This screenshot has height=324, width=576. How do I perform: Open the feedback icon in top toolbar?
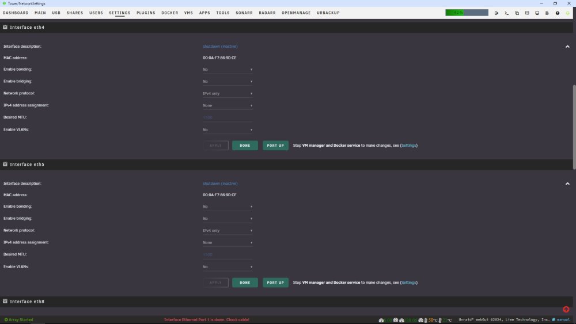pyautogui.click(x=527, y=13)
